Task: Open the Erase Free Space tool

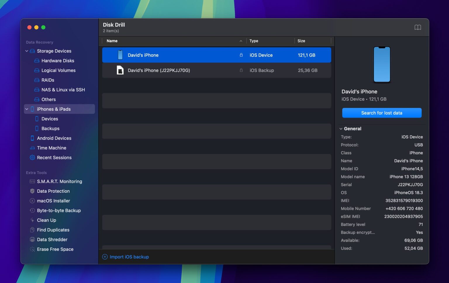Action: (x=55, y=249)
